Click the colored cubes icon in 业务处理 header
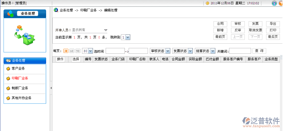 [x=11, y=13]
